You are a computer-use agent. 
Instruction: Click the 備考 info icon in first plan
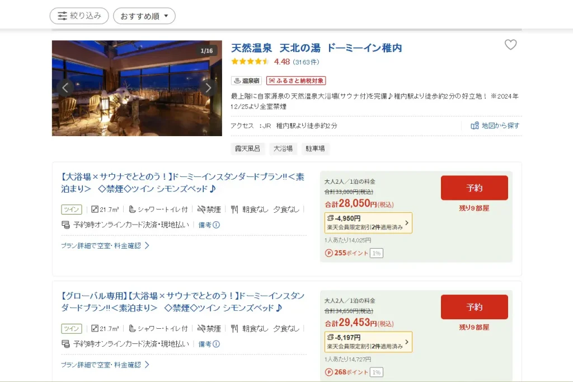(x=217, y=225)
